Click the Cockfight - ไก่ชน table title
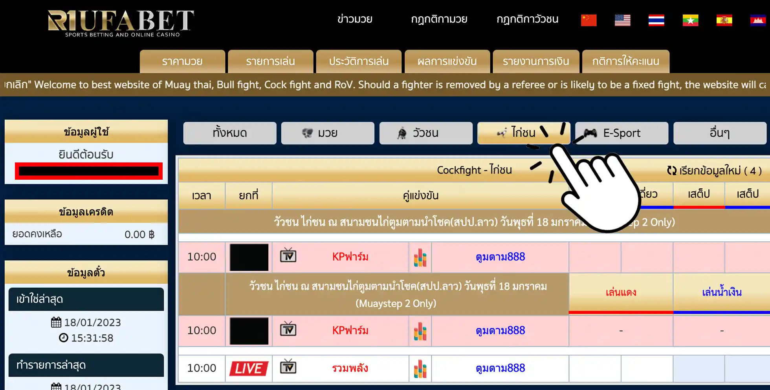The height and width of the screenshot is (390, 770). point(474,170)
